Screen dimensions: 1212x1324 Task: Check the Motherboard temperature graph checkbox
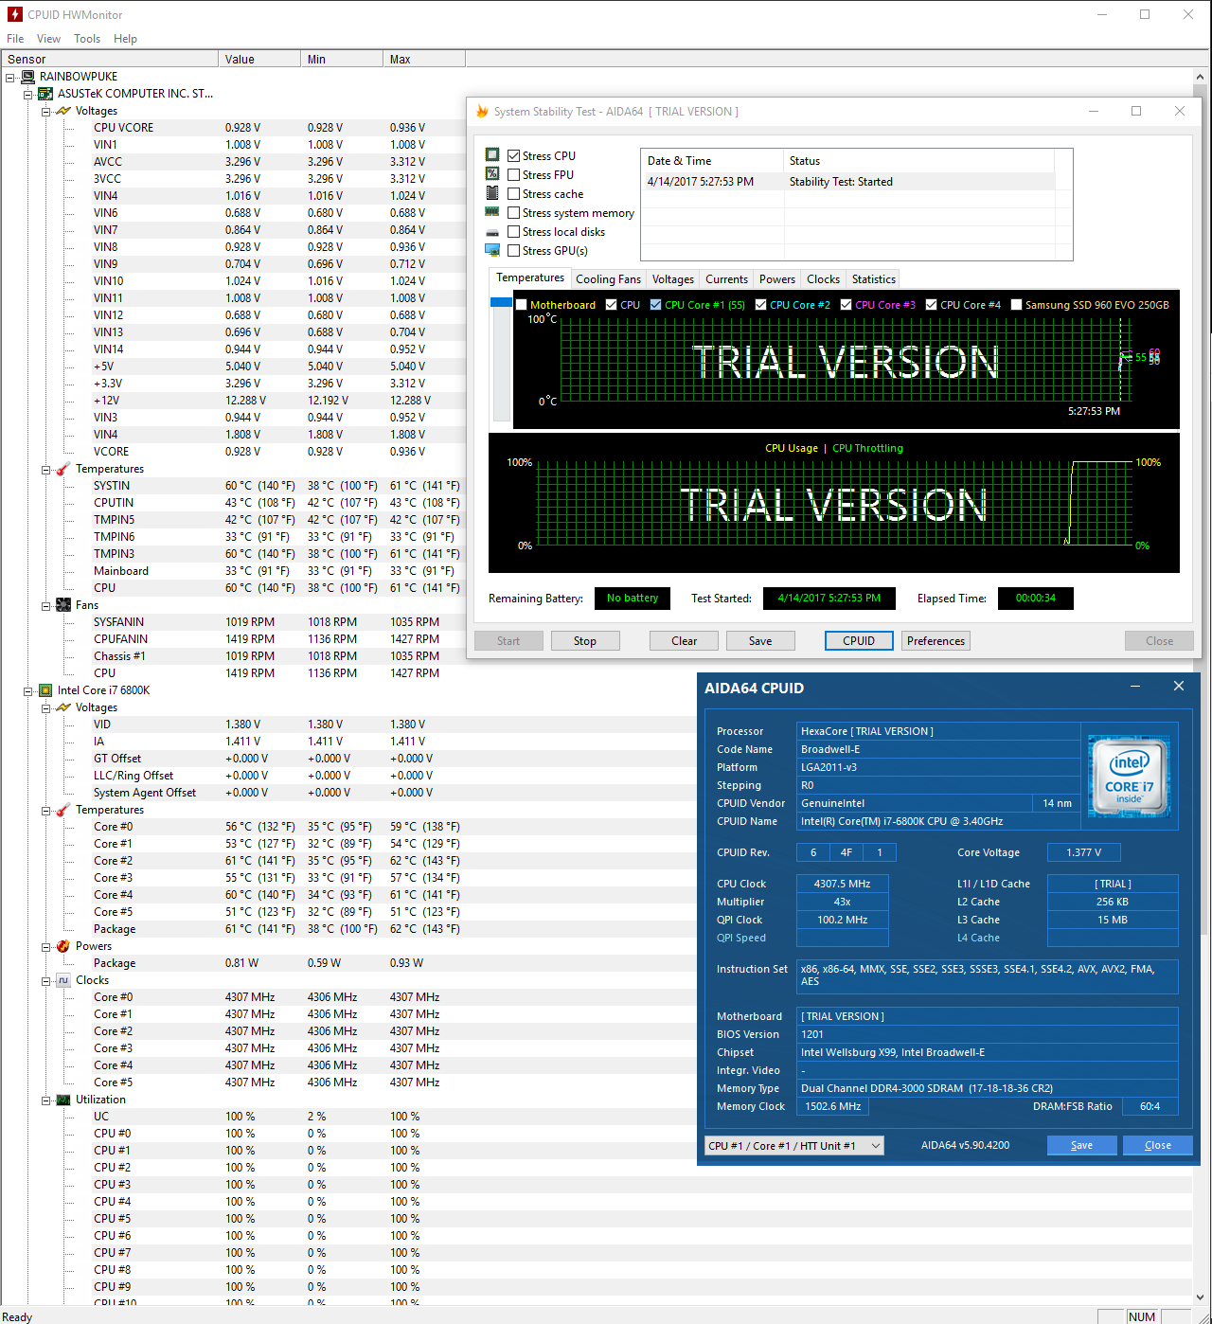point(521,305)
